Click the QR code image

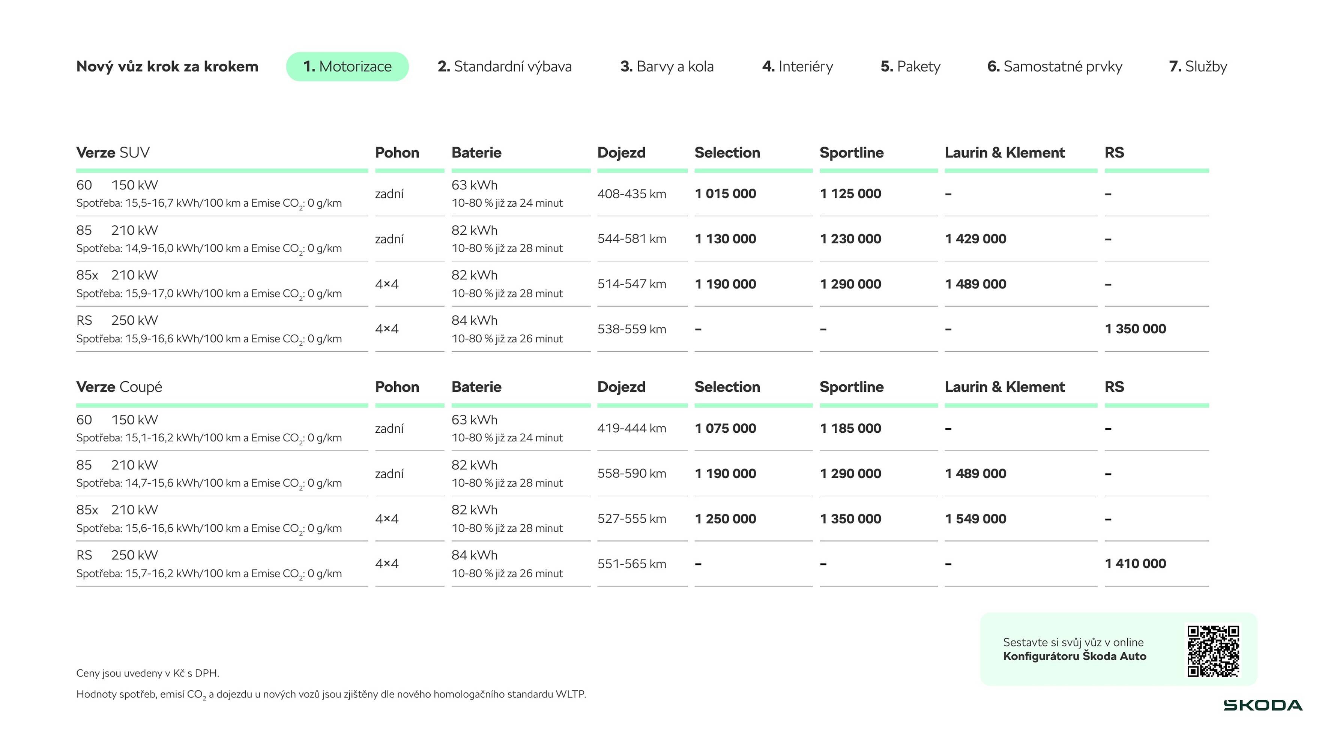[x=1213, y=651]
